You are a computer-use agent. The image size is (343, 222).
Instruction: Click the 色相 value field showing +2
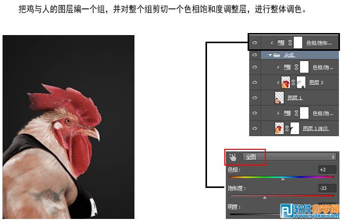pyautogui.click(x=327, y=170)
